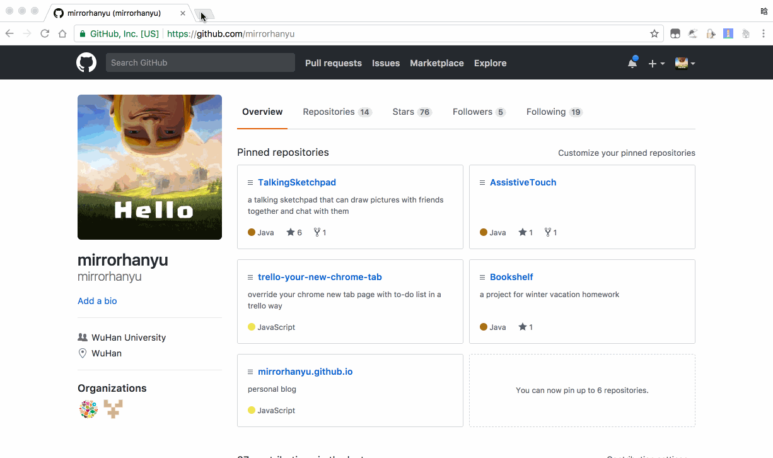Click the green secure padlock in address bar
773x458 pixels.
(x=83, y=33)
